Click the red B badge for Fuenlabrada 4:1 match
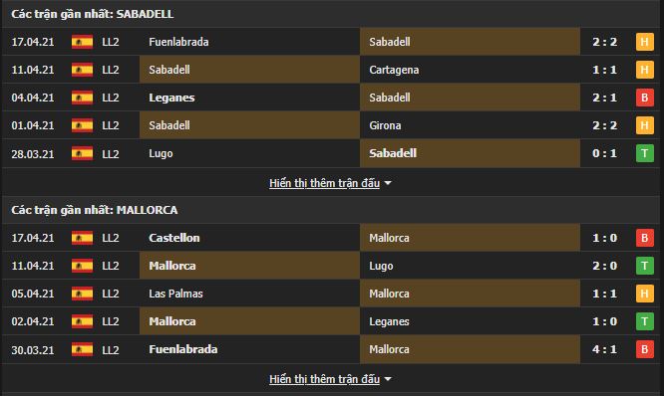Screen dimensions: 664x396 point(644,349)
